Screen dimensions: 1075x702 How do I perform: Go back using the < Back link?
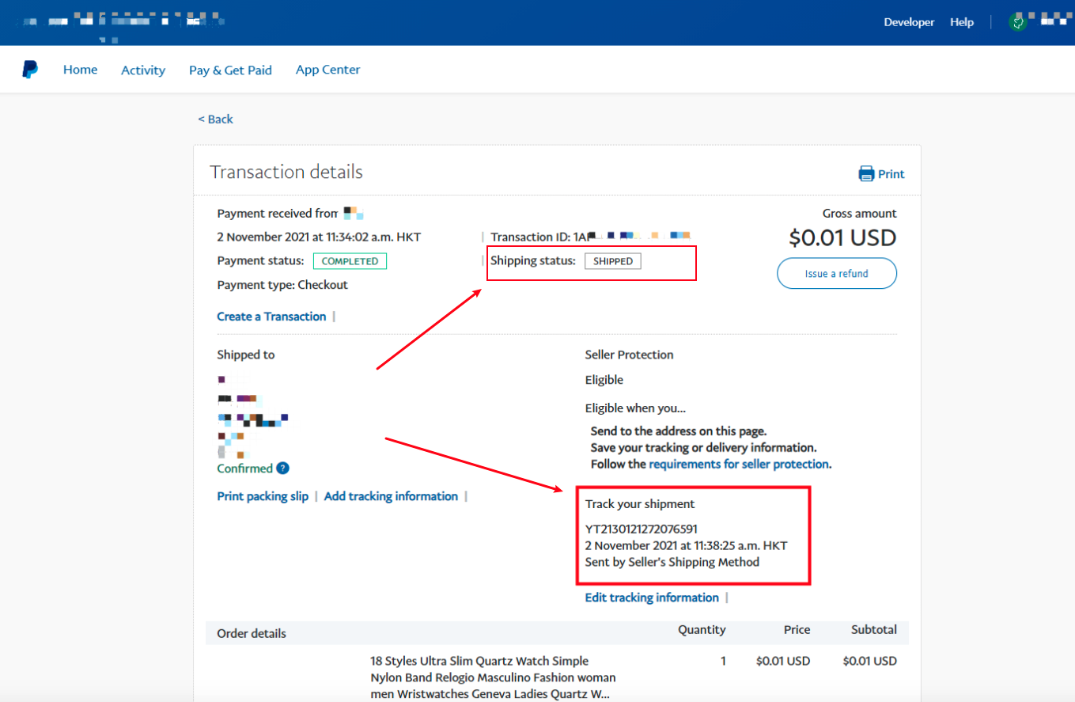(216, 119)
